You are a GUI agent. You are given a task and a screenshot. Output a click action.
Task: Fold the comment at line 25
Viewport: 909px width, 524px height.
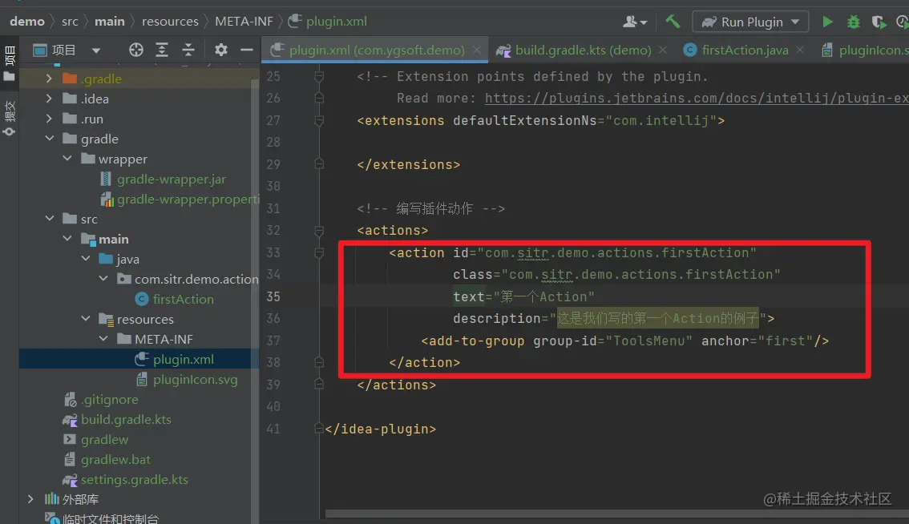point(319,76)
